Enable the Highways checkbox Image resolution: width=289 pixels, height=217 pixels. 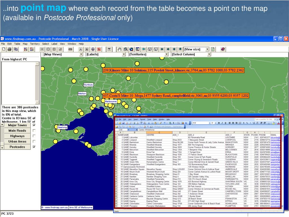point(34,136)
